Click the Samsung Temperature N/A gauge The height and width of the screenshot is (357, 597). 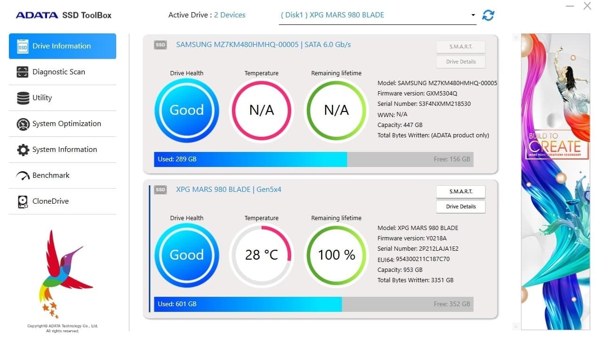click(262, 111)
